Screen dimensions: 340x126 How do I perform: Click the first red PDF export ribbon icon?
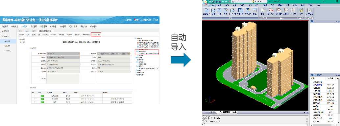point(270,10)
